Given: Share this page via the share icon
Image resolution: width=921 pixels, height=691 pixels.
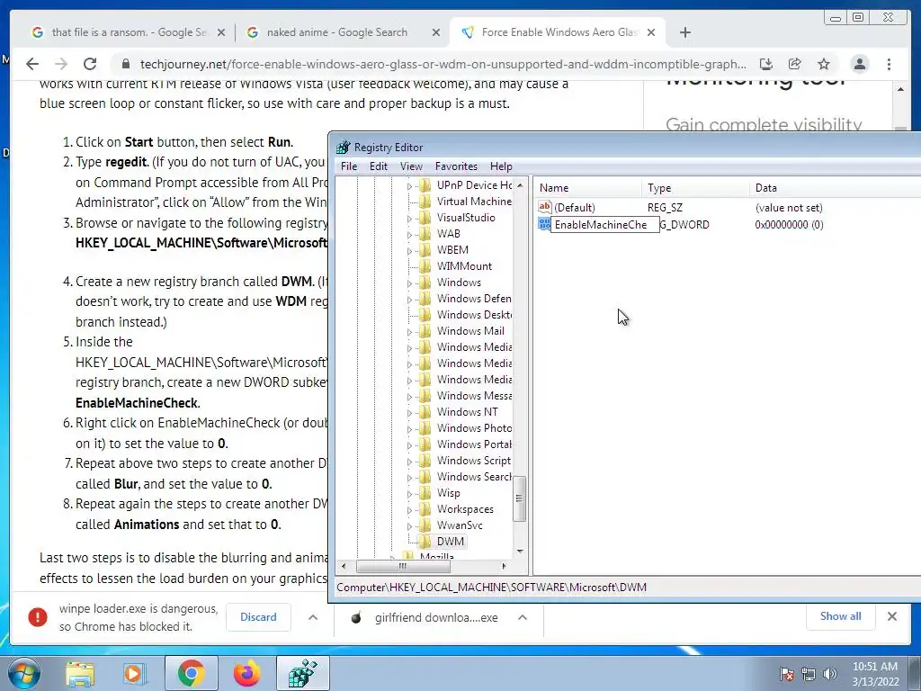Looking at the screenshot, I should [795, 64].
